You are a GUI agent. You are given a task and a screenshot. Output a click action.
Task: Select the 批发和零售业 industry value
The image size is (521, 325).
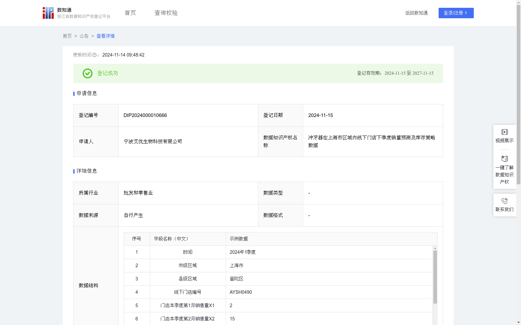(138, 193)
